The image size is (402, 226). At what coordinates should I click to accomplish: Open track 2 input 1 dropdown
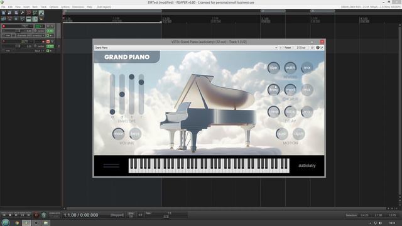[x=39, y=51]
